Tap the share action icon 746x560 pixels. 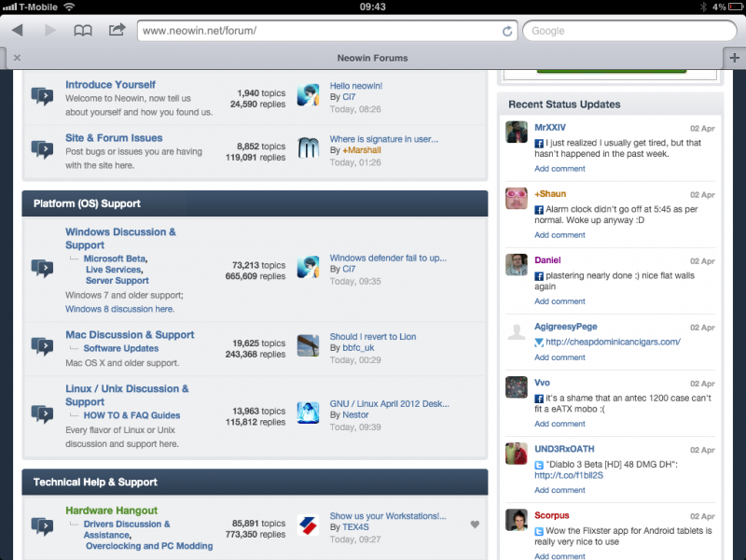(117, 30)
